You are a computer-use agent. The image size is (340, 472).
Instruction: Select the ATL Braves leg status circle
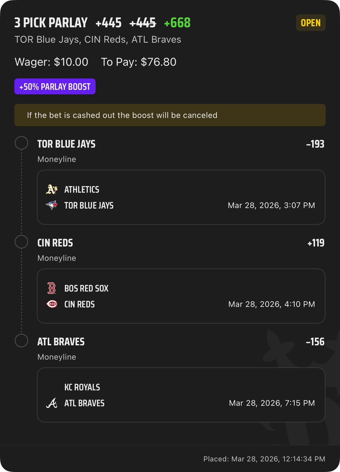(x=21, y=341)
